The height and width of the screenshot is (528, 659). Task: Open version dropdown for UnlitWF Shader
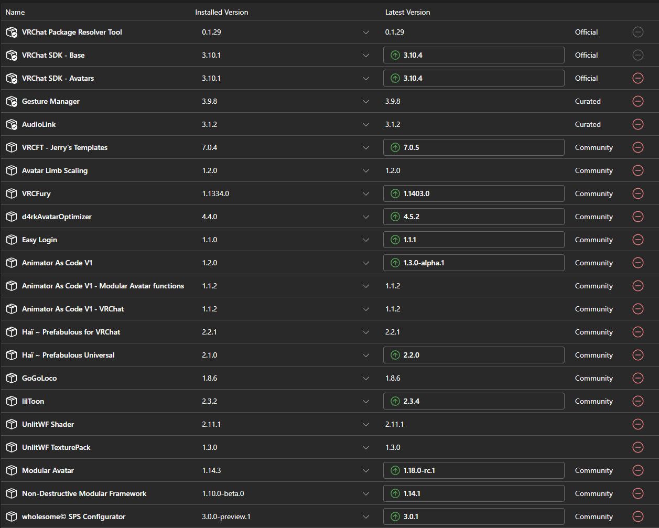(x=366, y=425)
